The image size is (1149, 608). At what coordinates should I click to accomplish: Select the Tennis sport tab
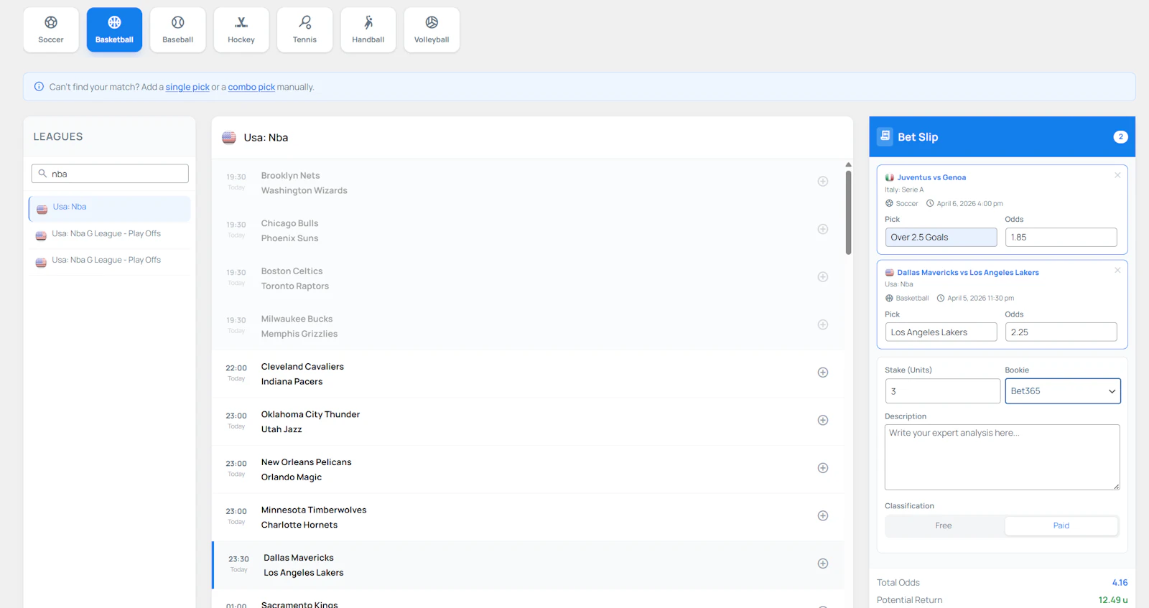pyautogui.click(x=304, y=30)
